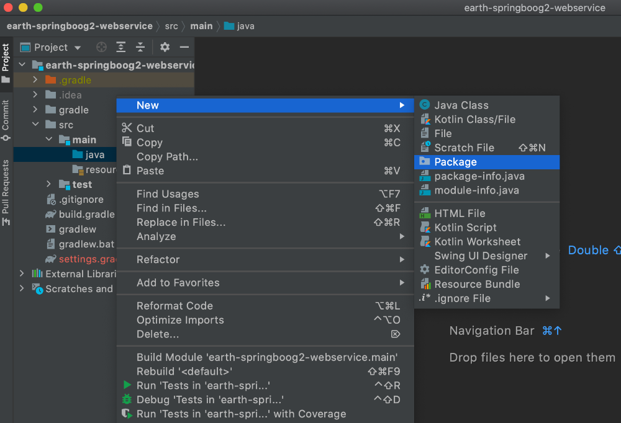Open the Commit tool window tab
This screenshot has width=621, height=423.
click(x=6, y=120)
